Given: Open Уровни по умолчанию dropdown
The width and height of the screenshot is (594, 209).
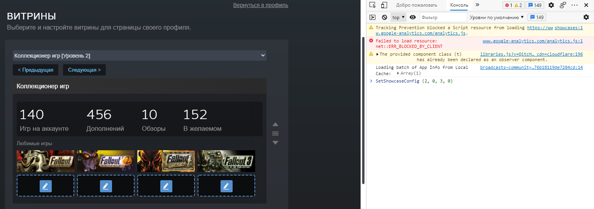Looking at the screenshot, I should click(x=497, y=17).
